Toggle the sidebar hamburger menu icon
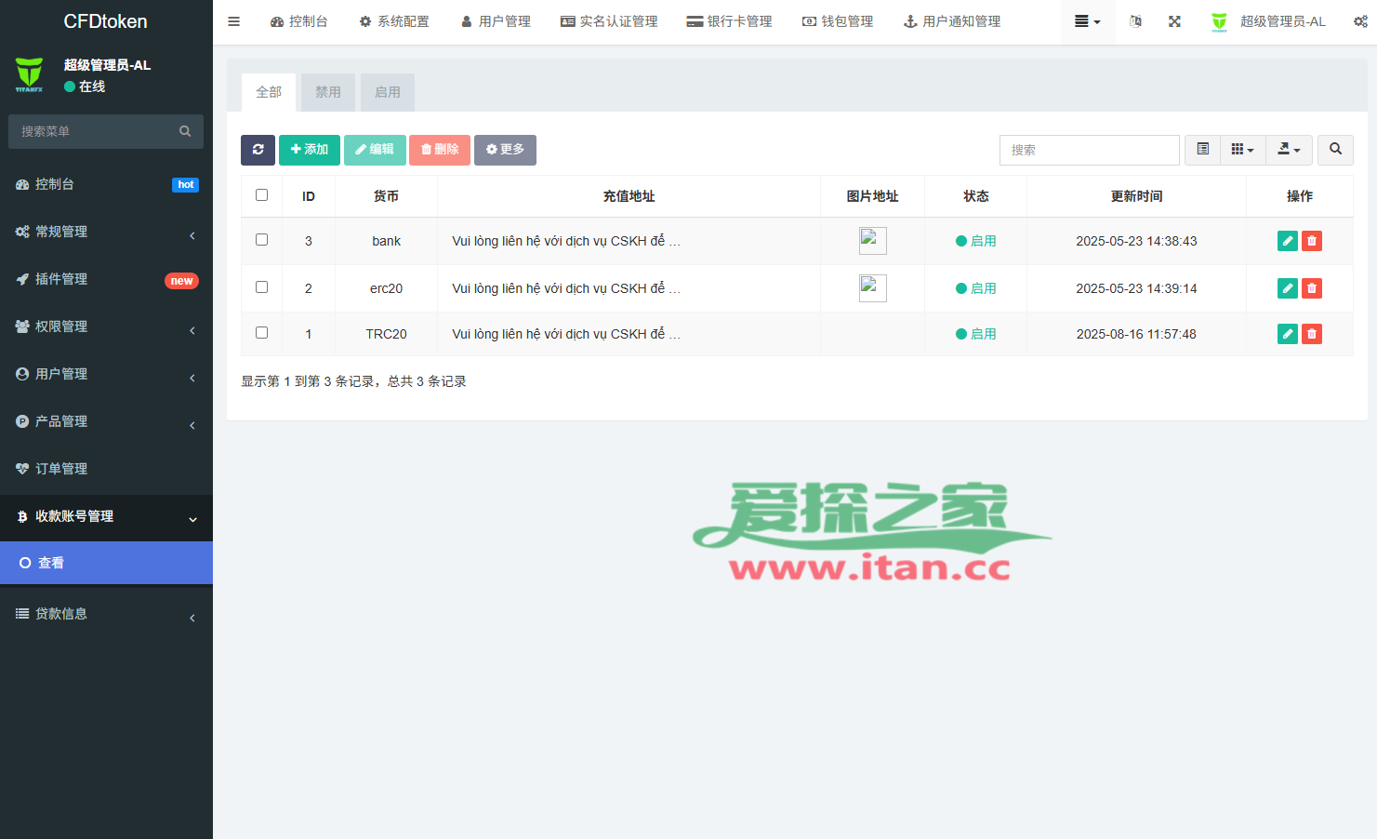1377x839 pixels. pyautogui.click(x=234, y=21)
